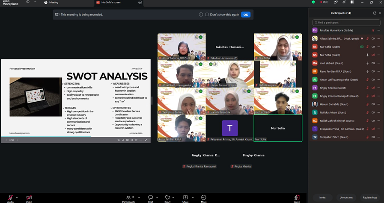The width and height of the screenshot is (384, 203).
Task: Toggle muted mic for Nafiska Ariyani
Action: tap(367, 112)
